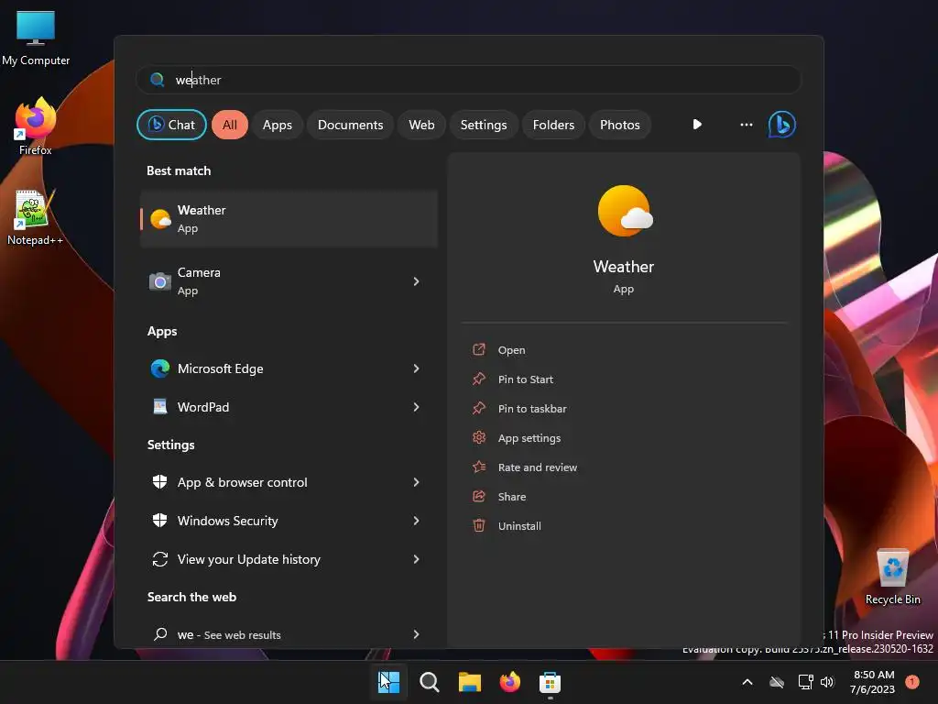Click the magnifier icon beside 'we - See web results'
Viewport: 938px width, 704px height.
tap(159, 634)
